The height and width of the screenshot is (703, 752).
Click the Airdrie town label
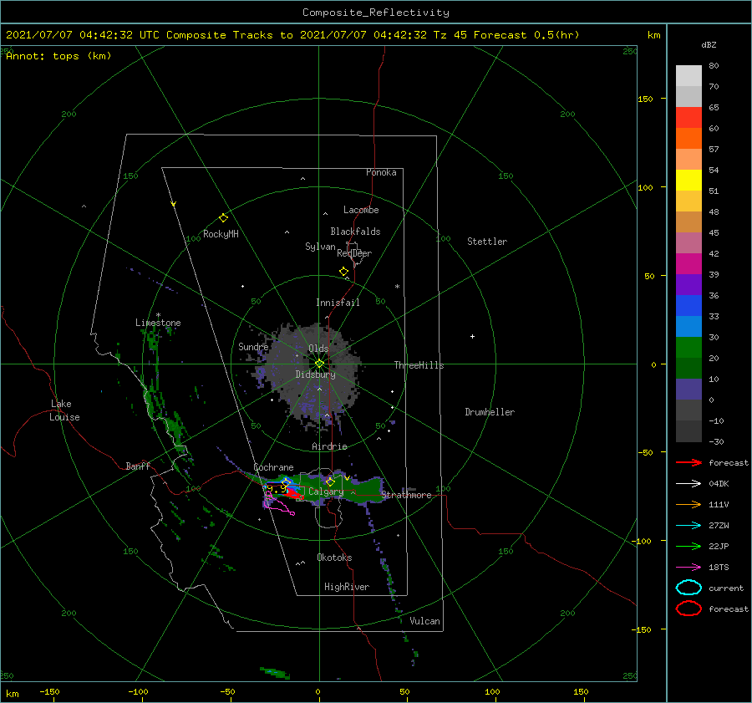(x=329, y=446)
